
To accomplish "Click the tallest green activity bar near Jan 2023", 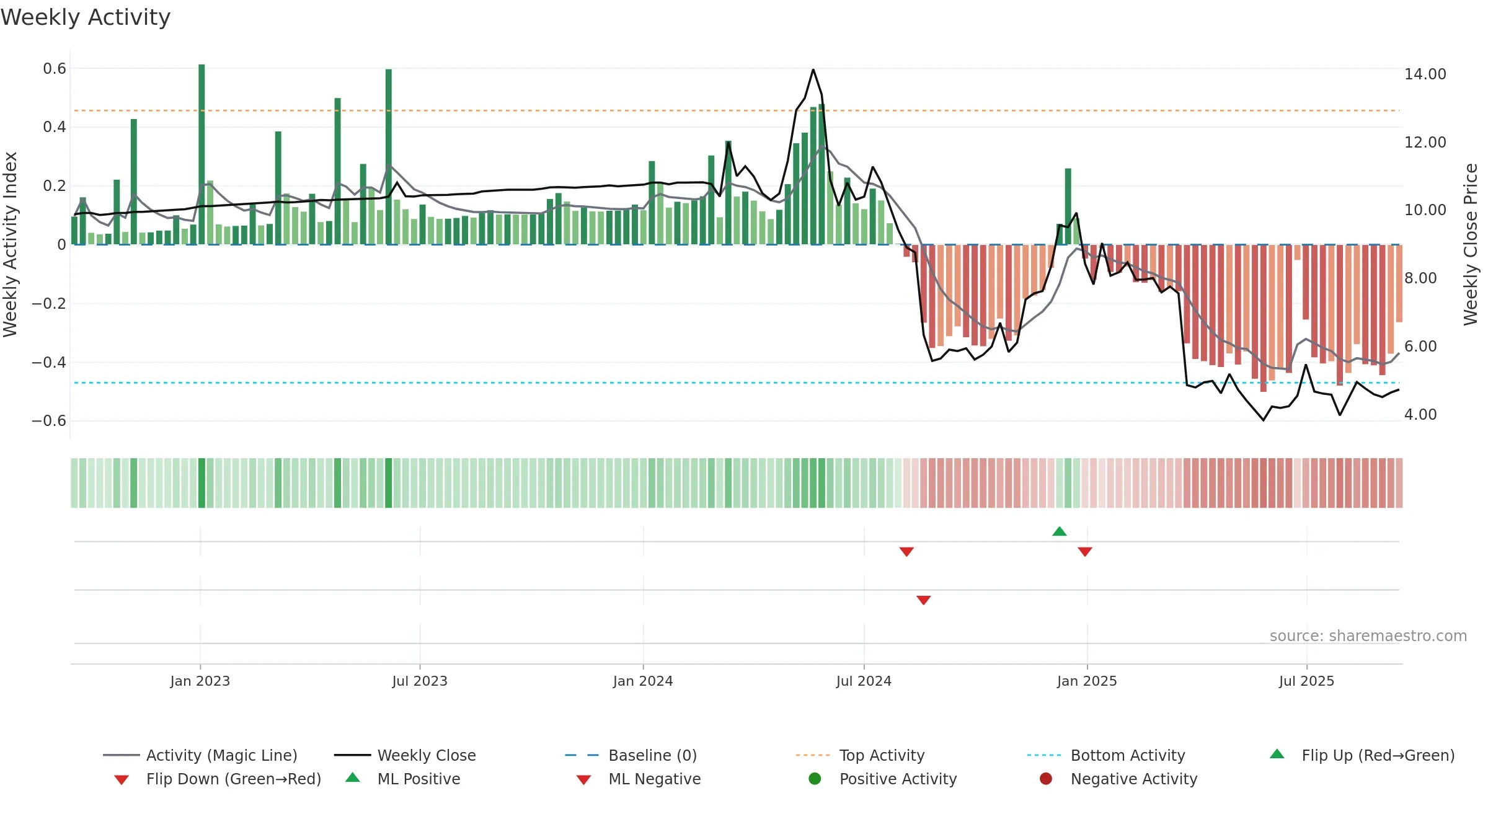I will [201, 154].
